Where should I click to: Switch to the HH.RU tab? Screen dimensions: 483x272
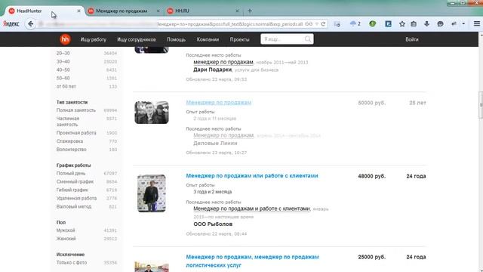point(202,11)
